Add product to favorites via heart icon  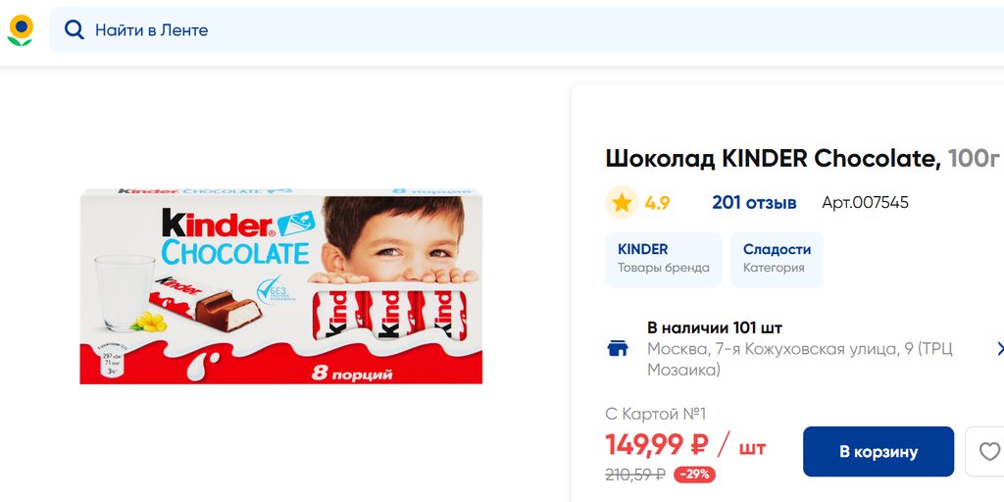989,451
